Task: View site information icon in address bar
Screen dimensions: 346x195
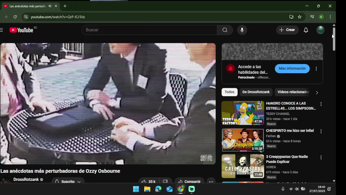Action: pos(26,17)
